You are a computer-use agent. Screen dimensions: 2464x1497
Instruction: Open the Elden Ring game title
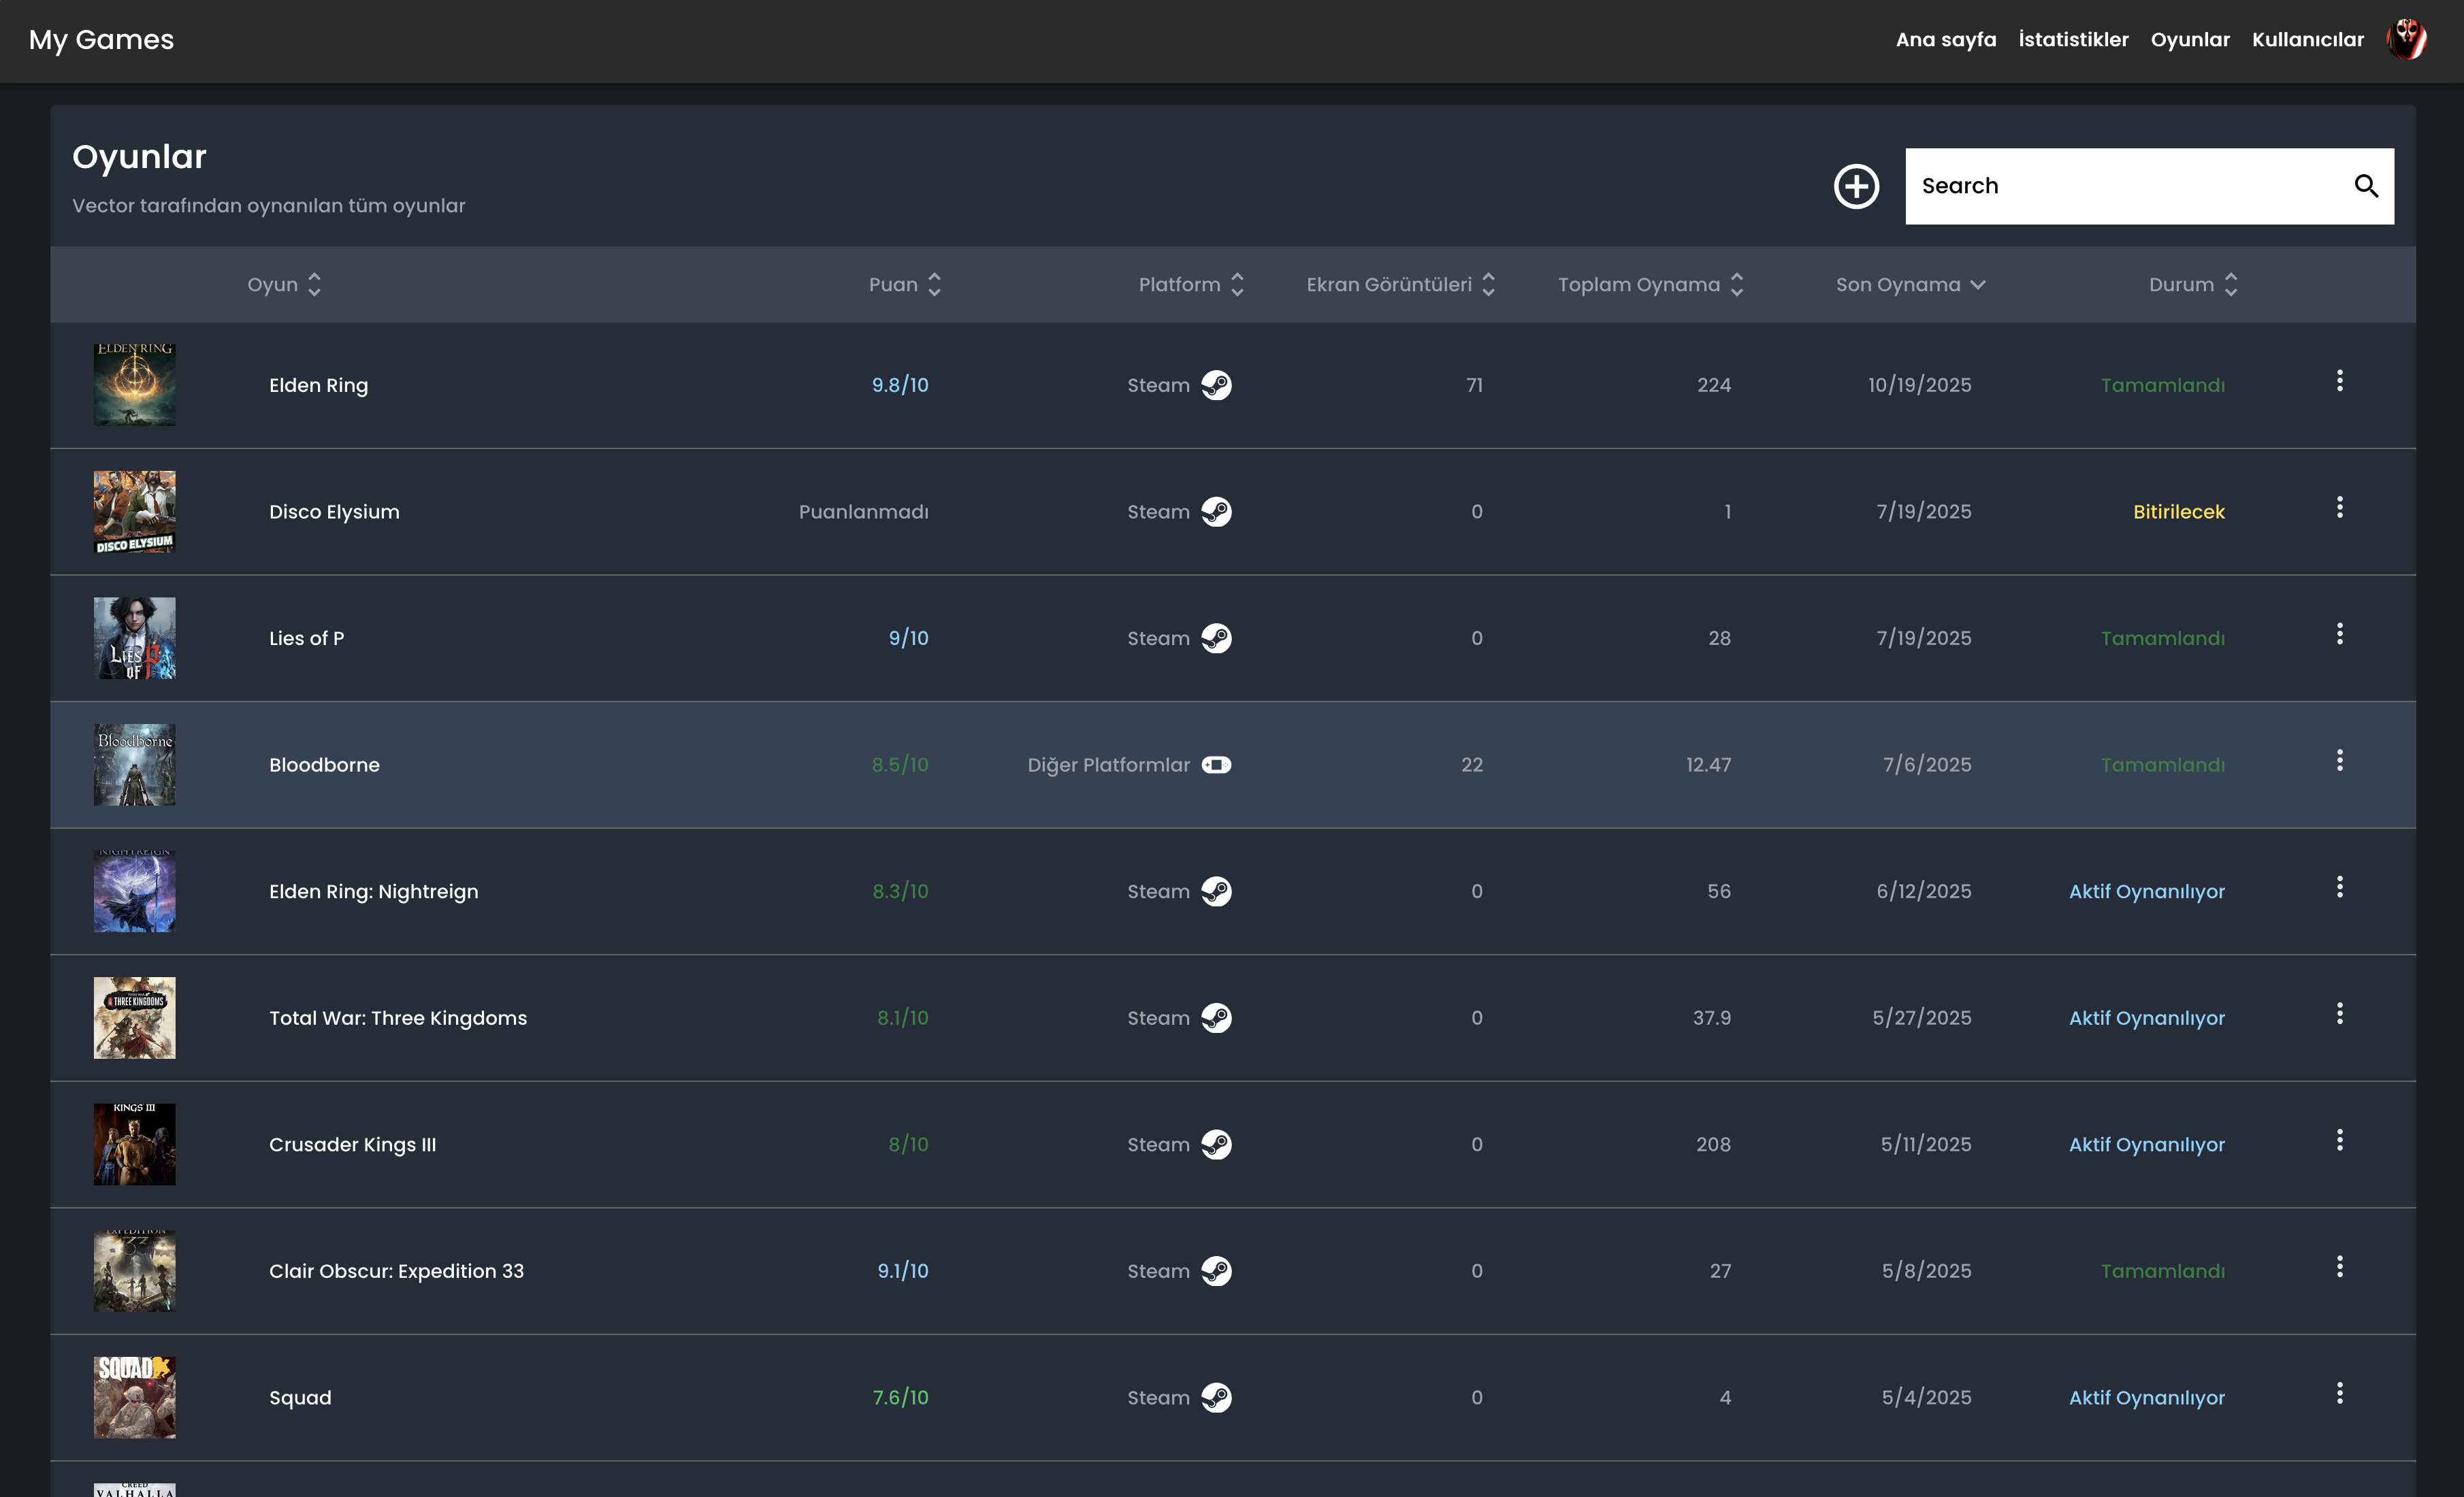click(x=318, y=385)
